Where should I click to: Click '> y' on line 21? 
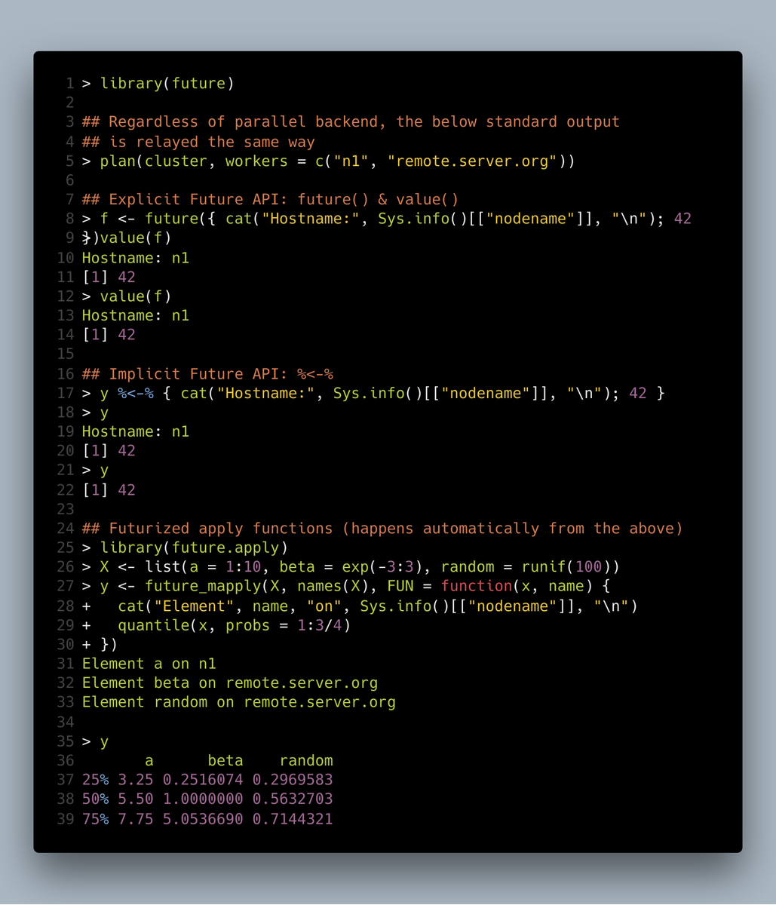[95, 470]
